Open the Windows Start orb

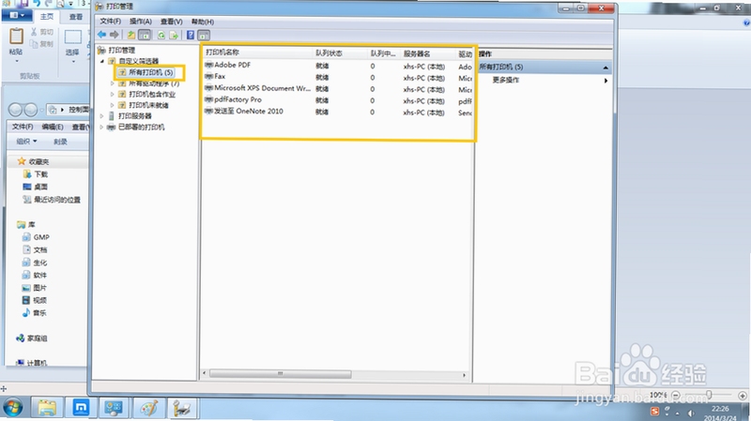coord(13,408)
